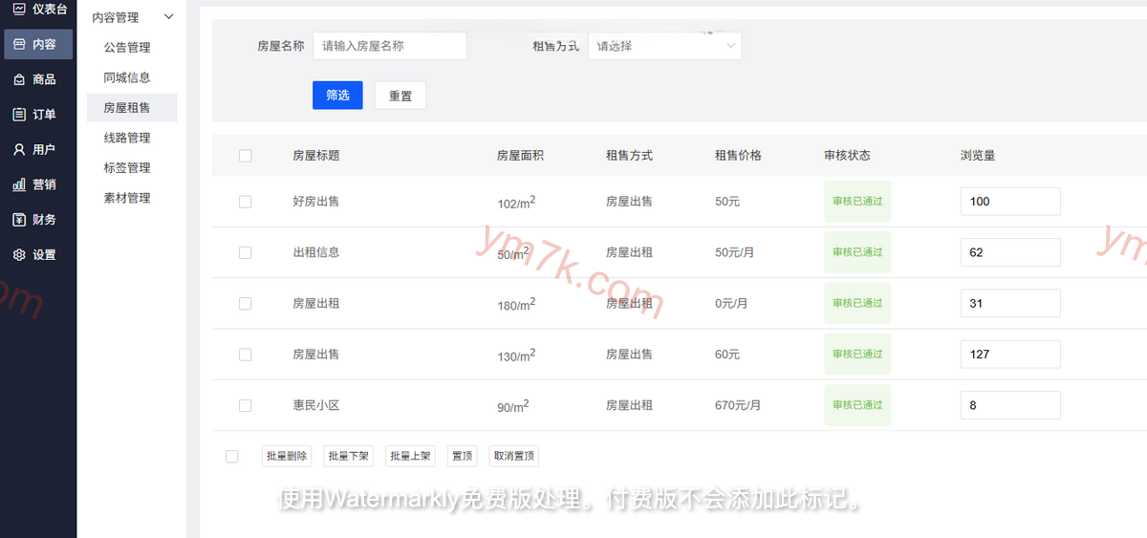This screenshot has height=538, width=1147.
Task: Open the settings gear icon
Action: click(x=19, y=255)
